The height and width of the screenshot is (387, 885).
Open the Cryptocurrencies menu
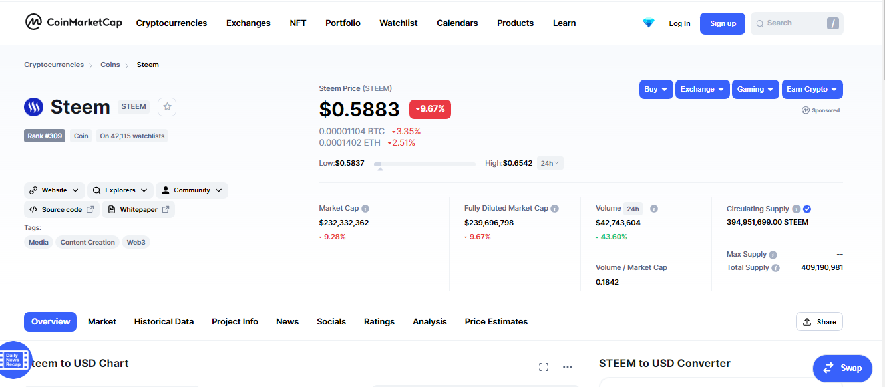coord(172,23)
